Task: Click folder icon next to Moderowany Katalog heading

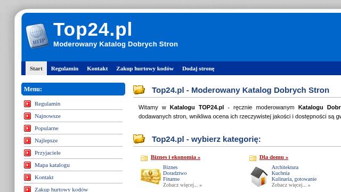Action: click(x=139, y=90)
